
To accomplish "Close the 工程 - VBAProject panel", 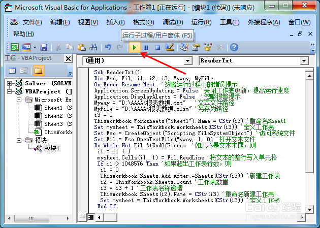I will click(68, 59).
